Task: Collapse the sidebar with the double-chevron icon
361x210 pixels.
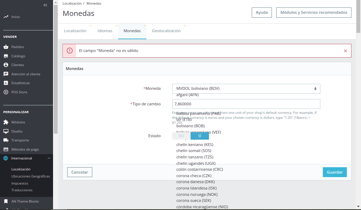Action: pyautogui.click(x=45, y=5)
